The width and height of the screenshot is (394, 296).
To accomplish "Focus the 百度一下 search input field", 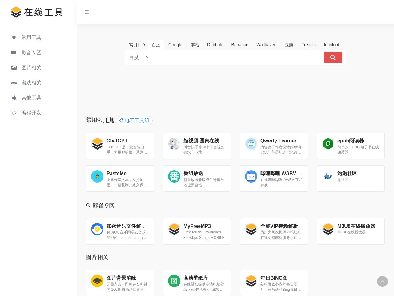I will point(224,57).
